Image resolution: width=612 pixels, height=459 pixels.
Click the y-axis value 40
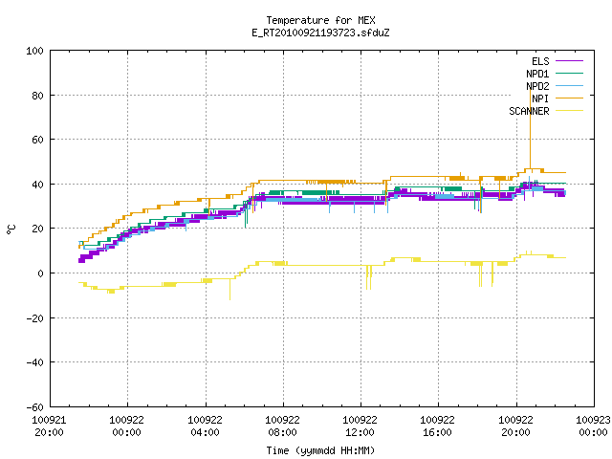coord(37,185)
